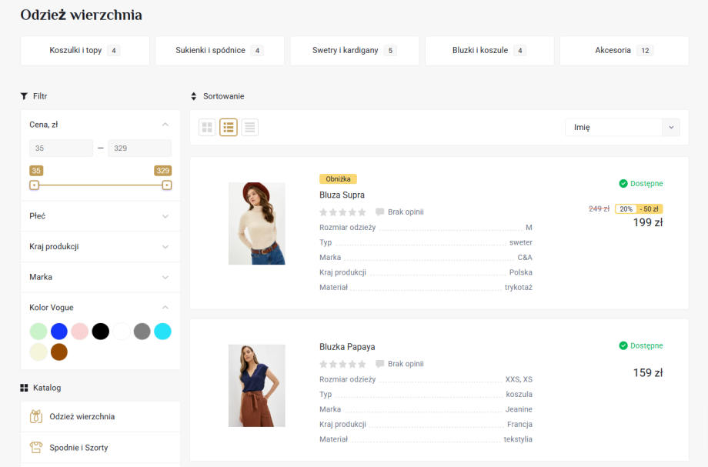The image size is (708, 467).
Task: Open the Bluza Supra product link
Action: [342, 195]
